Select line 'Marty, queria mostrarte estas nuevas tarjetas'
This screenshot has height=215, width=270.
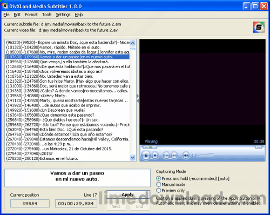(x=67, y=100)
